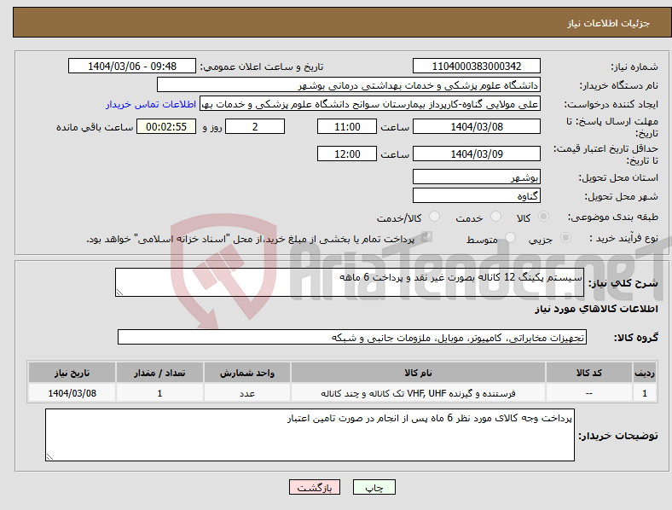The image size is (672, 510).
Task: Click the request creator field
Action: point(370,104)
